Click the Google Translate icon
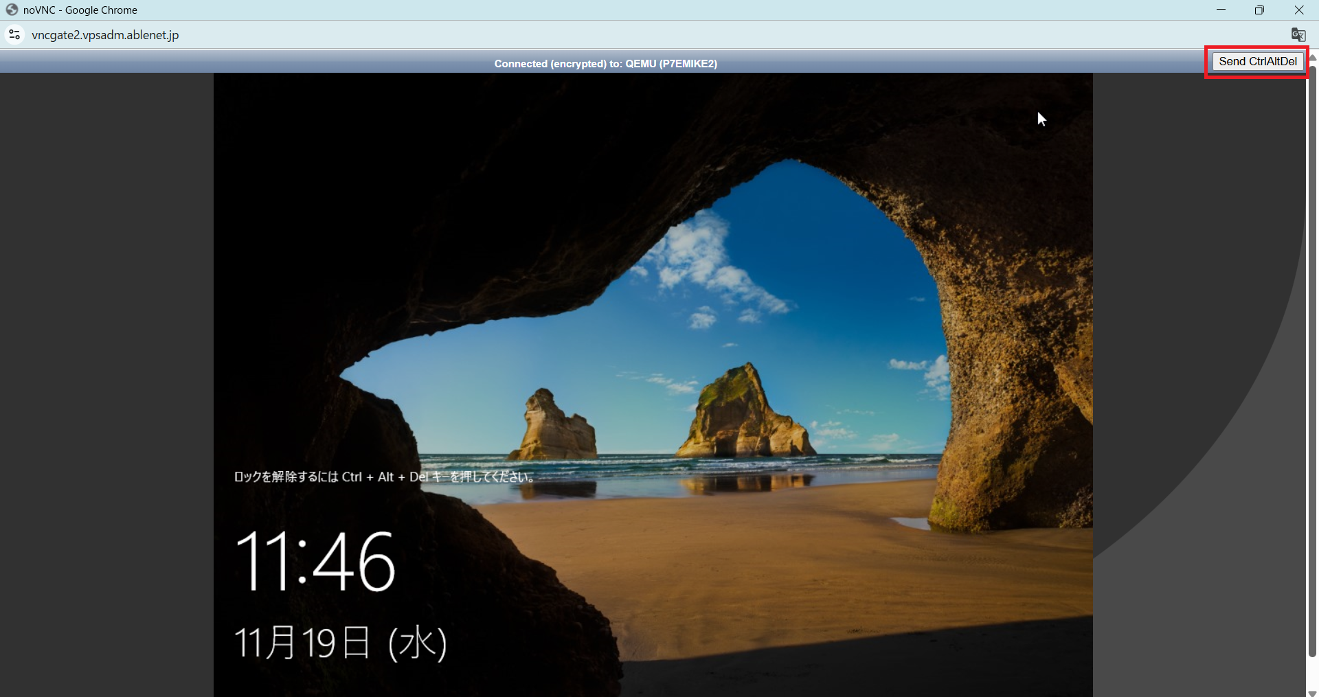The image size is (1319, 697). click(x=1298, y=35)
